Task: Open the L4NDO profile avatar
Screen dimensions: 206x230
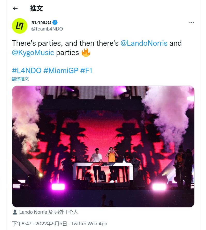Action: [20, 26]
